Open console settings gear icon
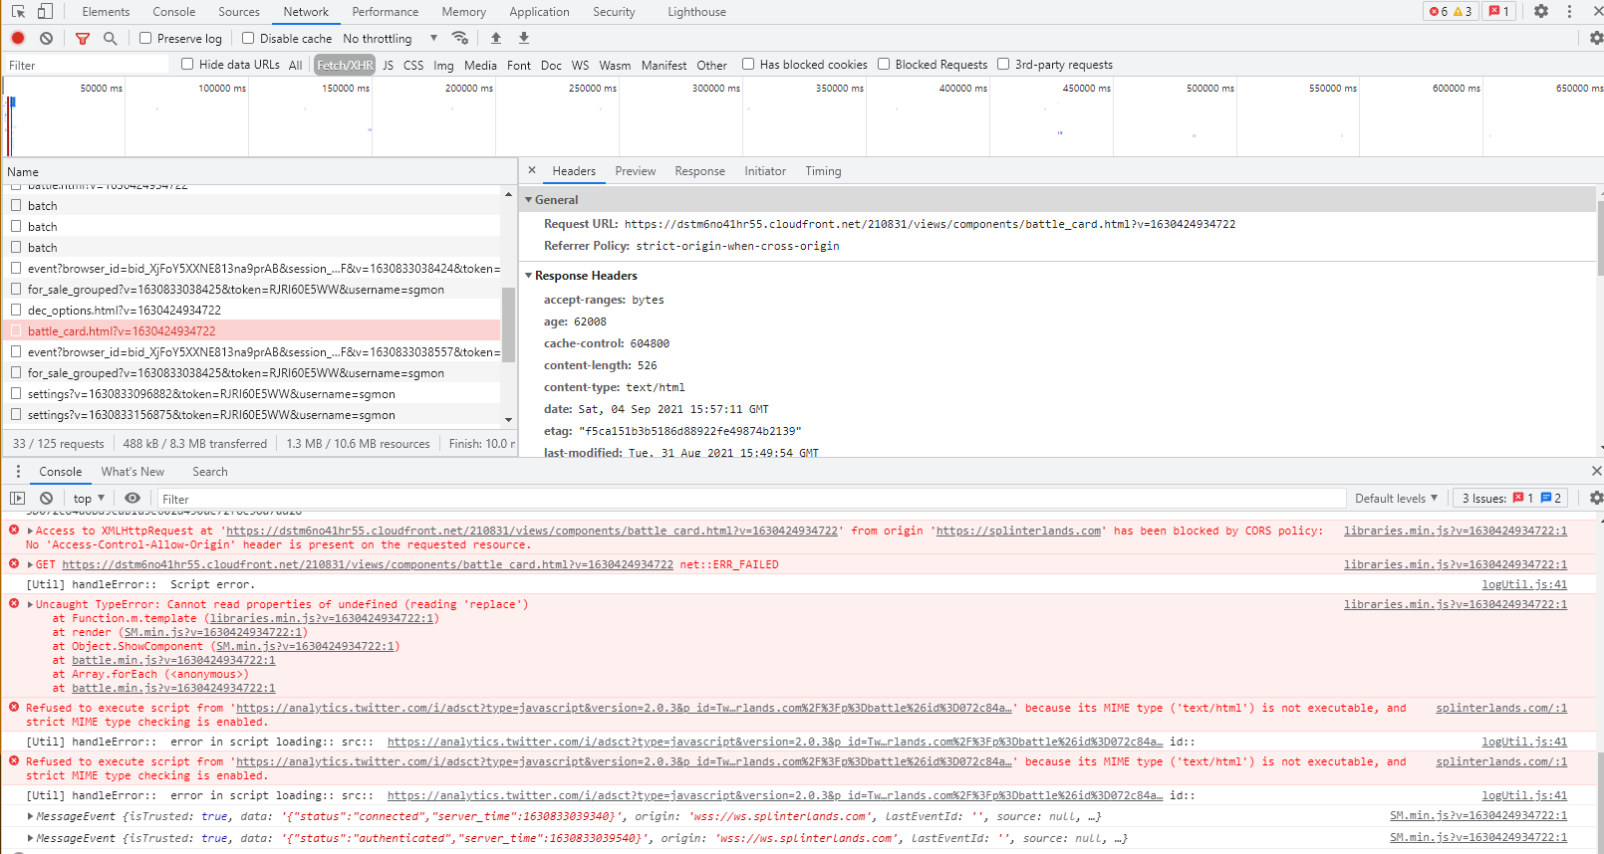The image size is (1604, 854). pyautogui.click(x=1596, y=498)
